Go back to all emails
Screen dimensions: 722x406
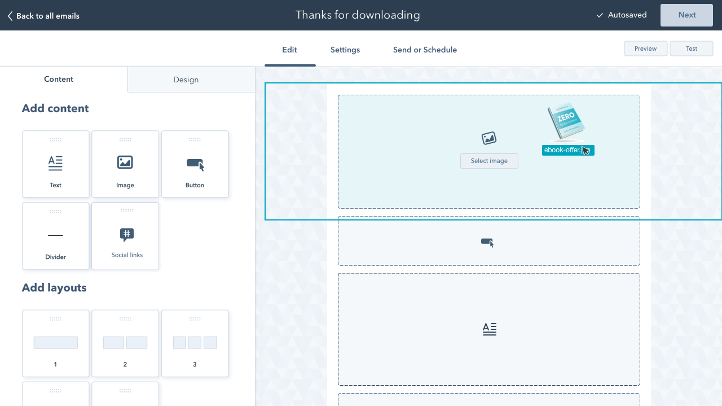43,16
